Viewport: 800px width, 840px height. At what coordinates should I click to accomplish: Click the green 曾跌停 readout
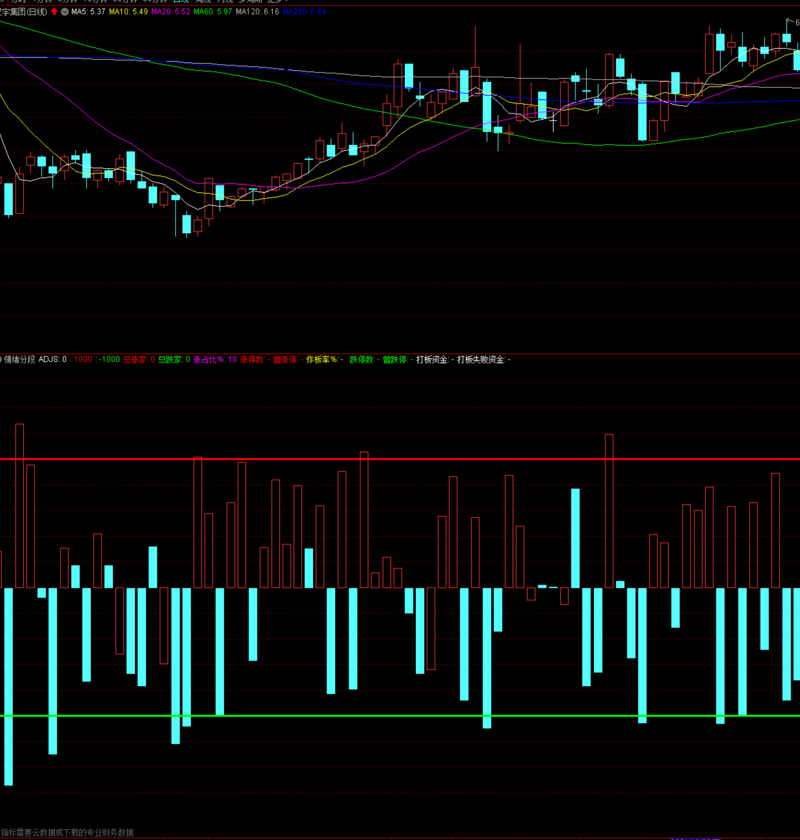pos(397,359)
